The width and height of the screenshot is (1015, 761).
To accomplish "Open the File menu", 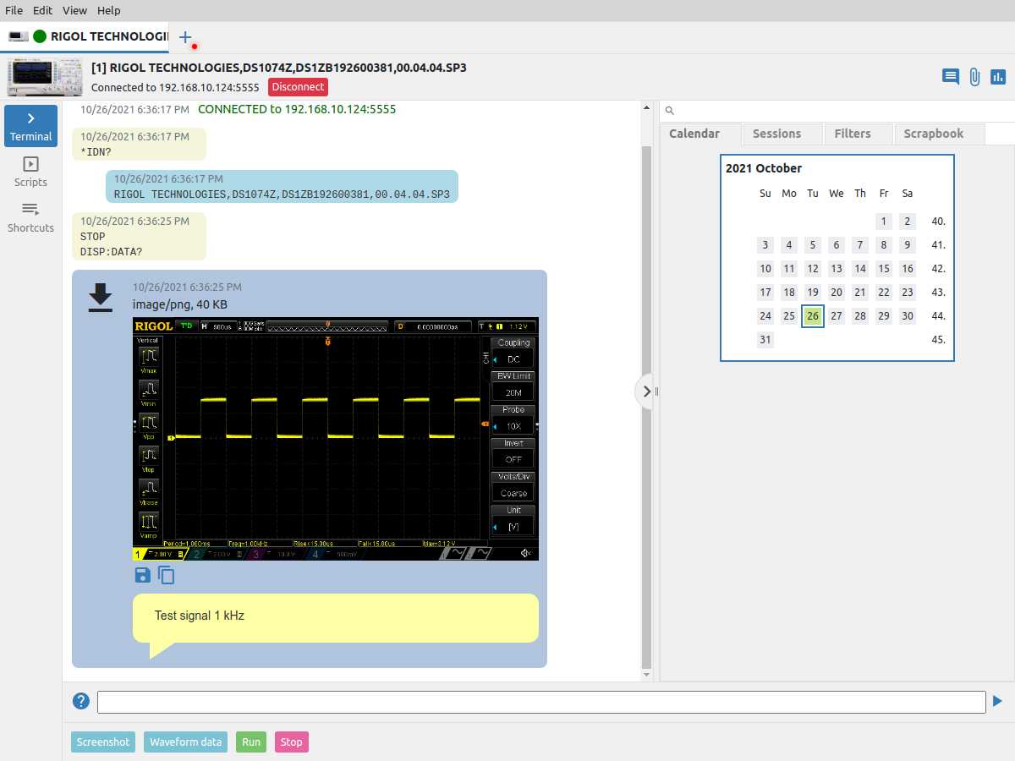I will pyautogui.click(x=14, y=10).
